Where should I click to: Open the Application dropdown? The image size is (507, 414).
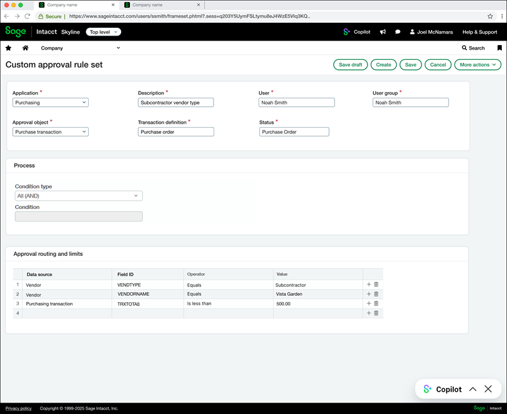pos(51,102)
